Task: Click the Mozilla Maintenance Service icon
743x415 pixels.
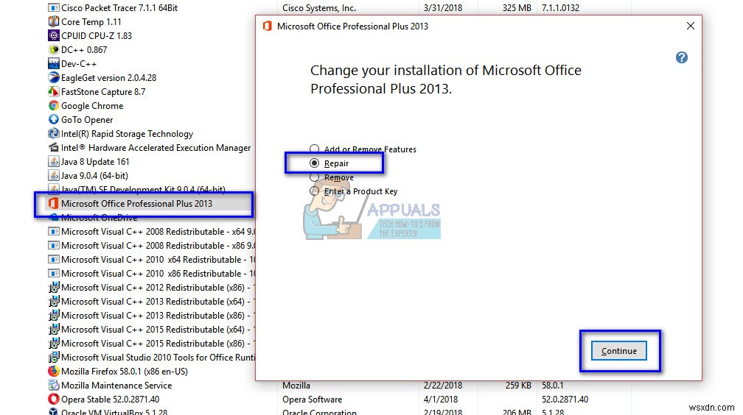Action: pos(54,385)
